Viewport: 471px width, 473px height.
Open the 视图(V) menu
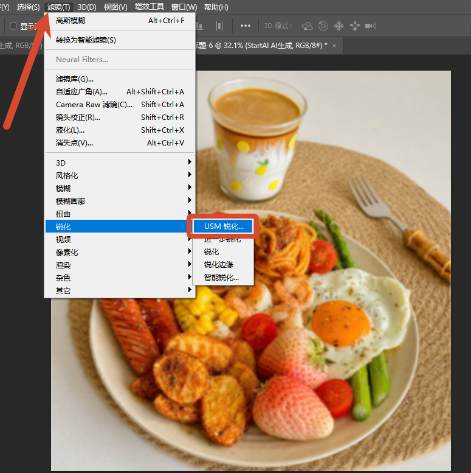pos(115,7)
